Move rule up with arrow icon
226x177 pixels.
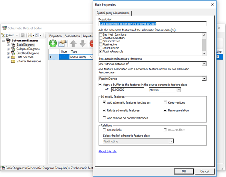[73, 43]
